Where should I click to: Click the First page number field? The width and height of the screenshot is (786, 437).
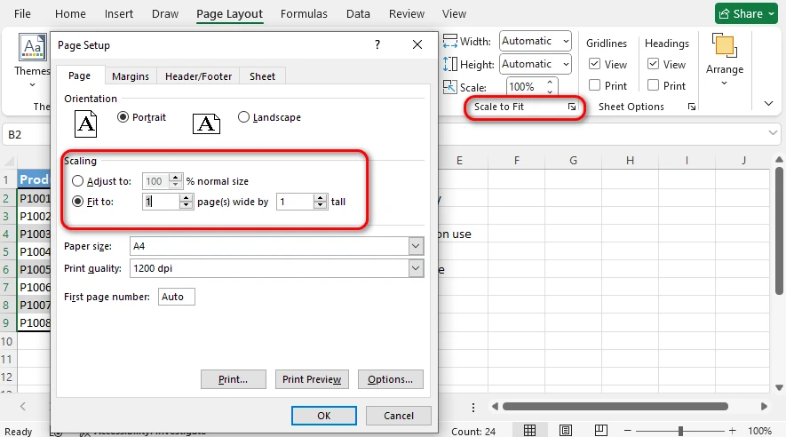[177, 297]
